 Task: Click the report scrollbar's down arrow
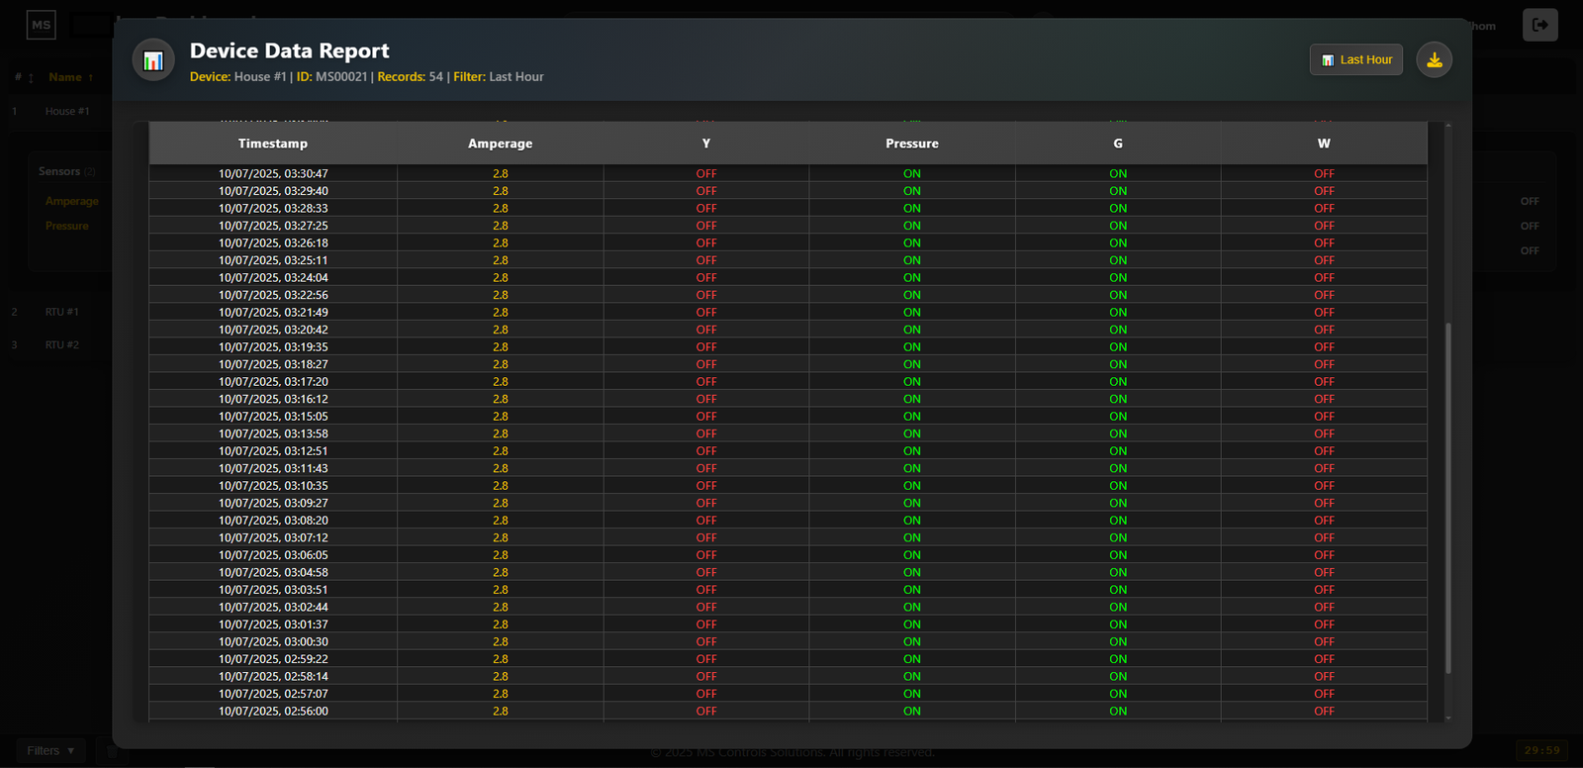tap(1448, 718)
